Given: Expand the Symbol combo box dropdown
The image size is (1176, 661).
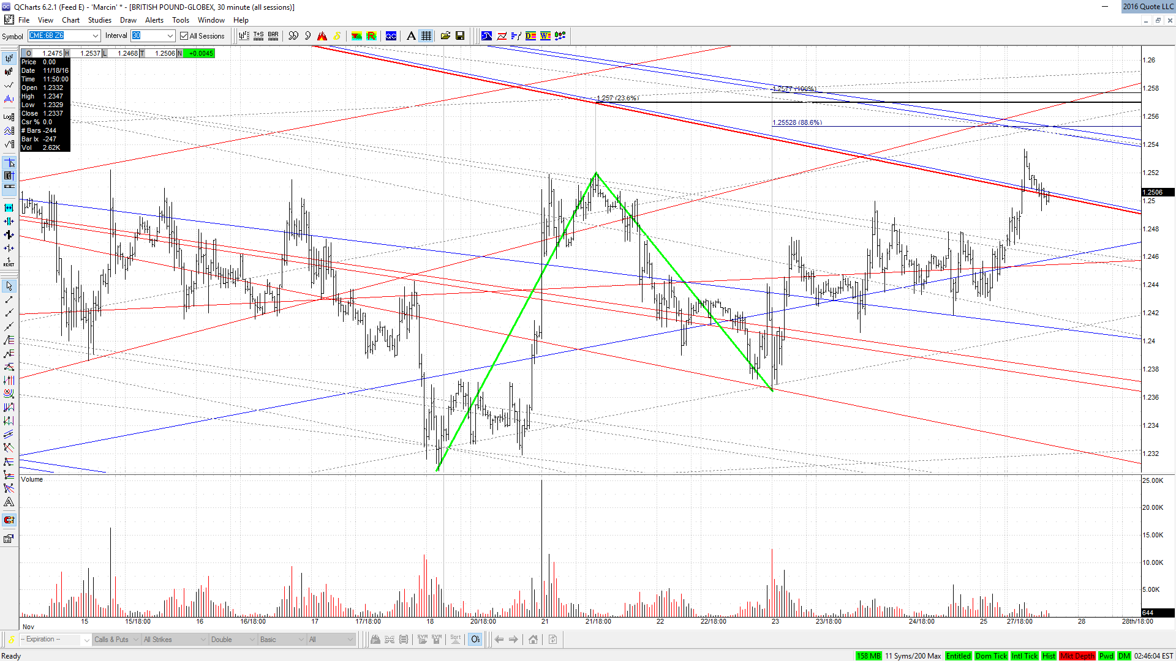Looking at the screenshot, I should [x=96, y=36].
